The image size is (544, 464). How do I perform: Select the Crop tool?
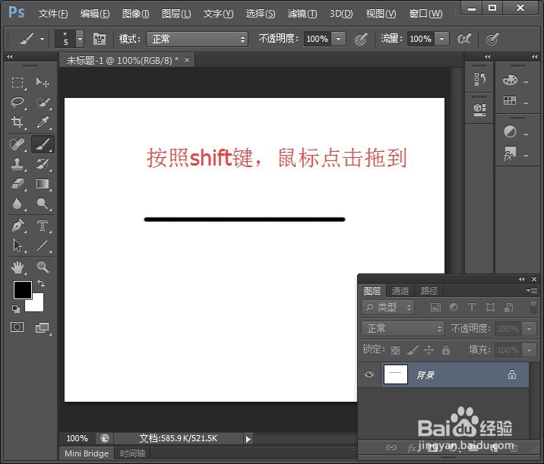click(17, 122)
